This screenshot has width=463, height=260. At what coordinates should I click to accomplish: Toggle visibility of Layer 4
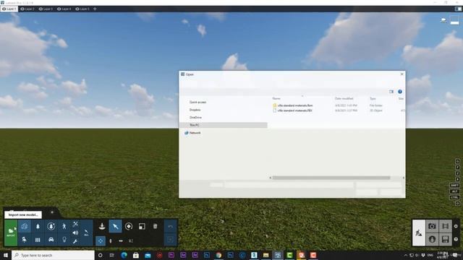[x=59, y=9]
